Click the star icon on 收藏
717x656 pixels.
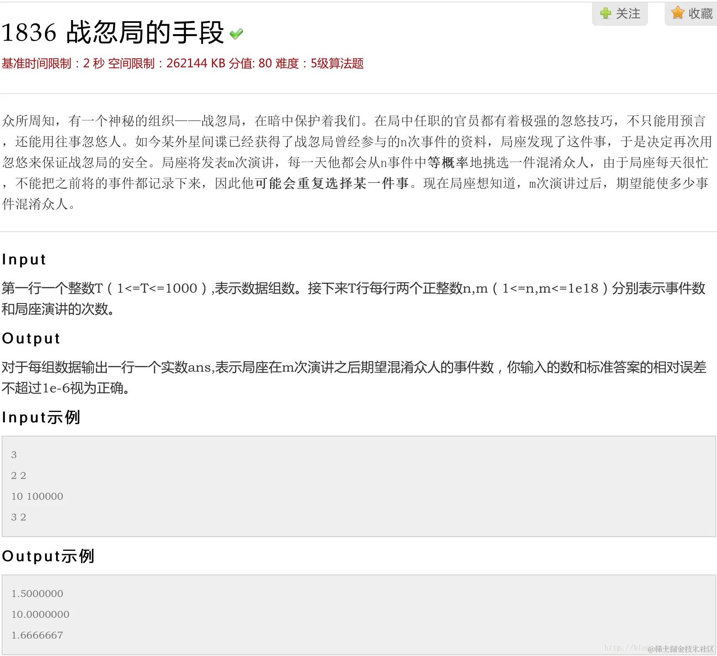(678, 13)
